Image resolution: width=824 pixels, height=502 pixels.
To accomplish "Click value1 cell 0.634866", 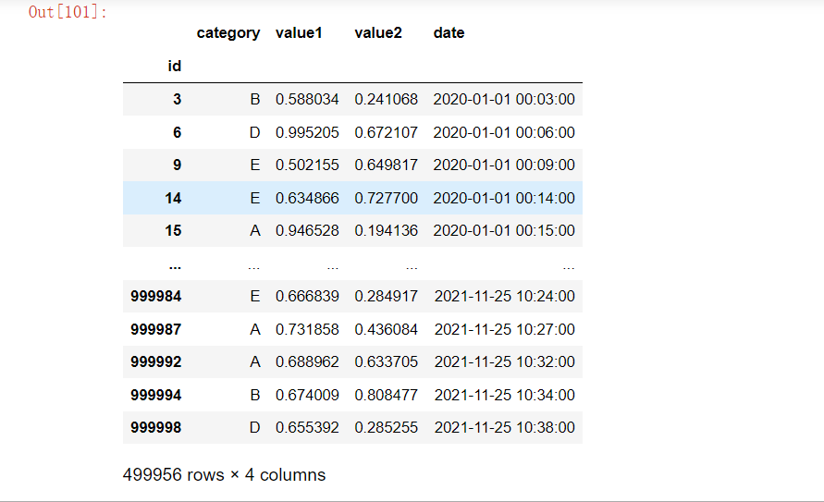I will point(307,198).
